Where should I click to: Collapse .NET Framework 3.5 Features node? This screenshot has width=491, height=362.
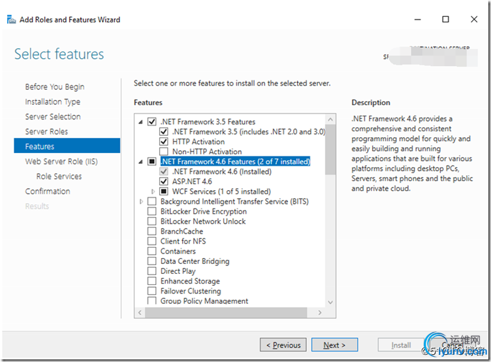[141, 122]
